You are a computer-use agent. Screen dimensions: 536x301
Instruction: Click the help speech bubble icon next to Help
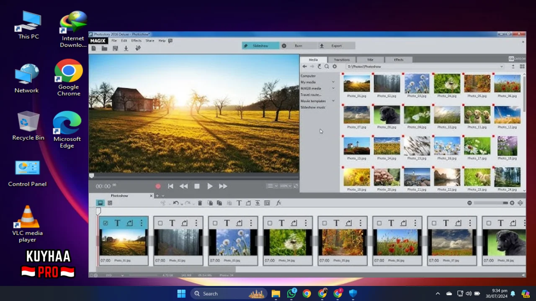point(170,41)
